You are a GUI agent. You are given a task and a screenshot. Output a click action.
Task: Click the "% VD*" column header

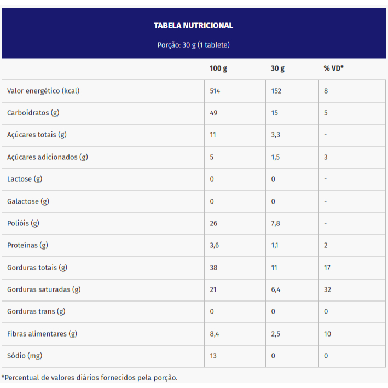(333, 68)
